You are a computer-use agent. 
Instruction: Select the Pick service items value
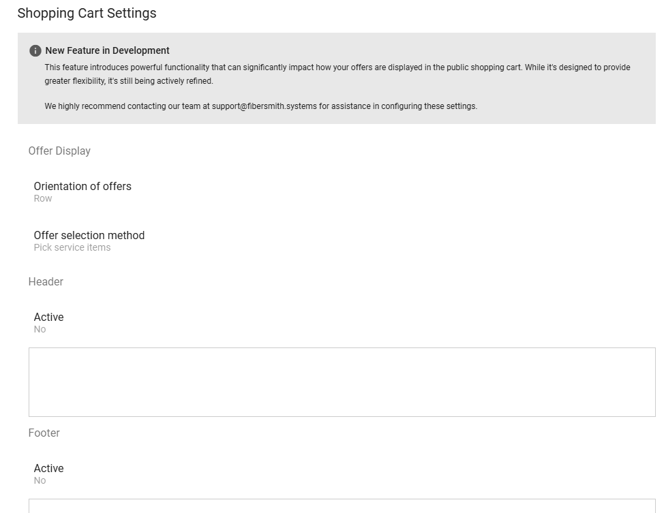(72, 248)
